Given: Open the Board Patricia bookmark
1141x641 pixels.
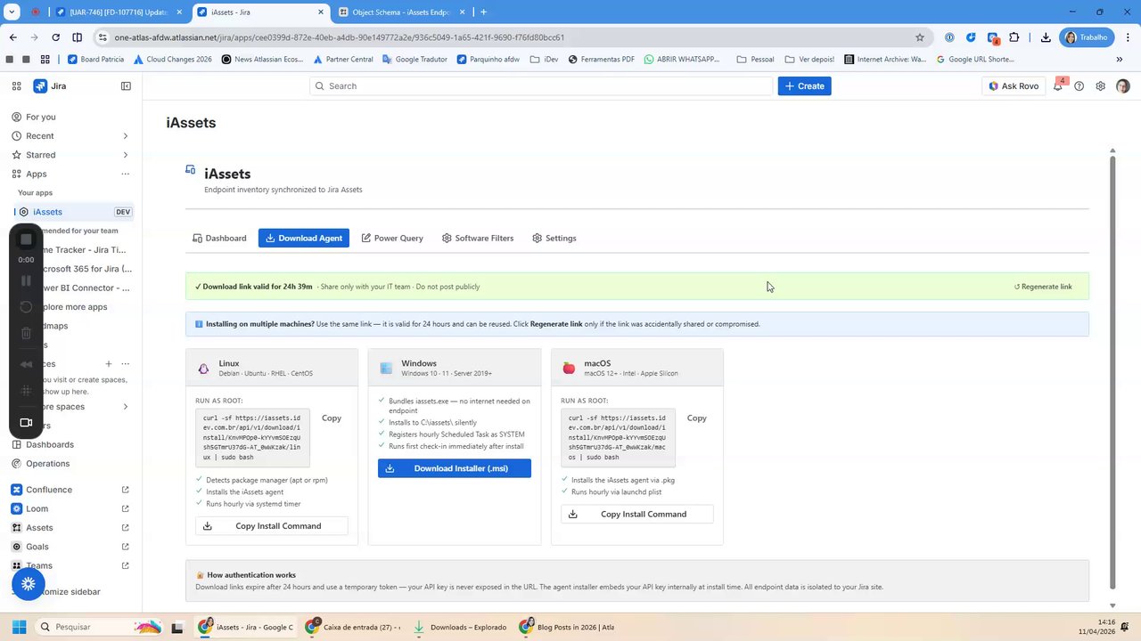Looking at the screenshot, I should click(x=95, y=60).
